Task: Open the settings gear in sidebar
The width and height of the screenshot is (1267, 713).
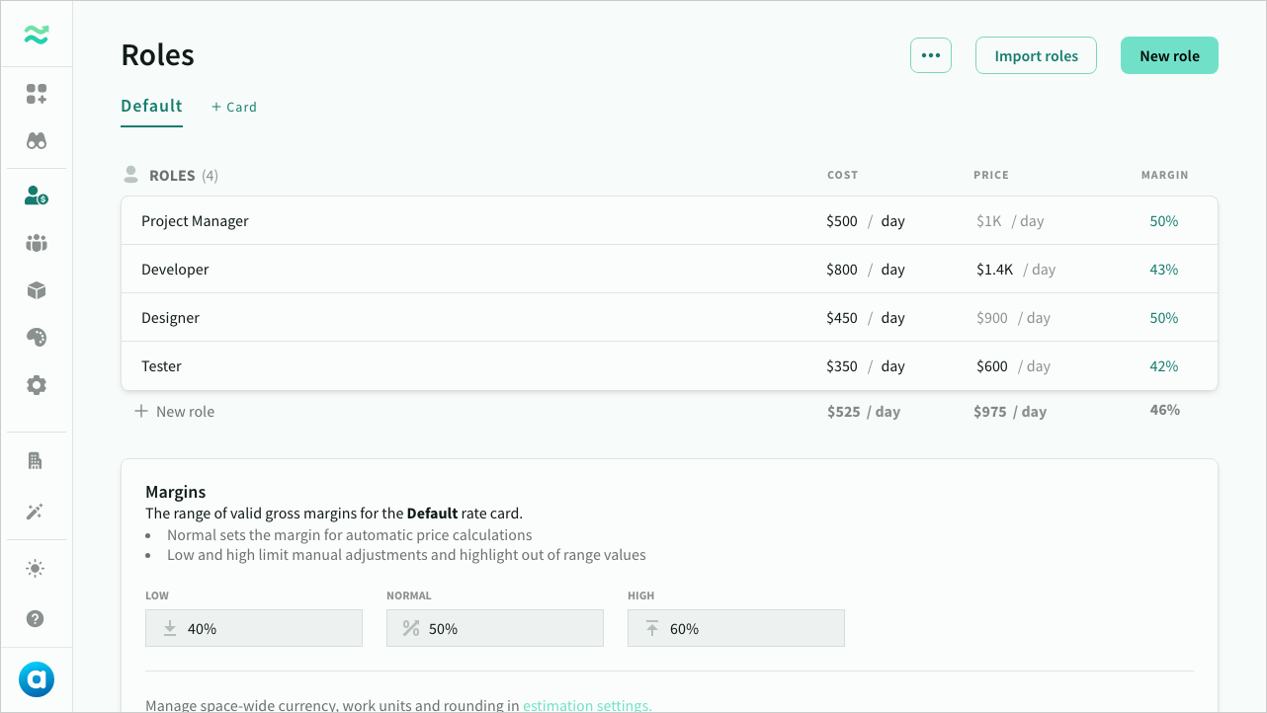Action: click(x=36, y=385)
